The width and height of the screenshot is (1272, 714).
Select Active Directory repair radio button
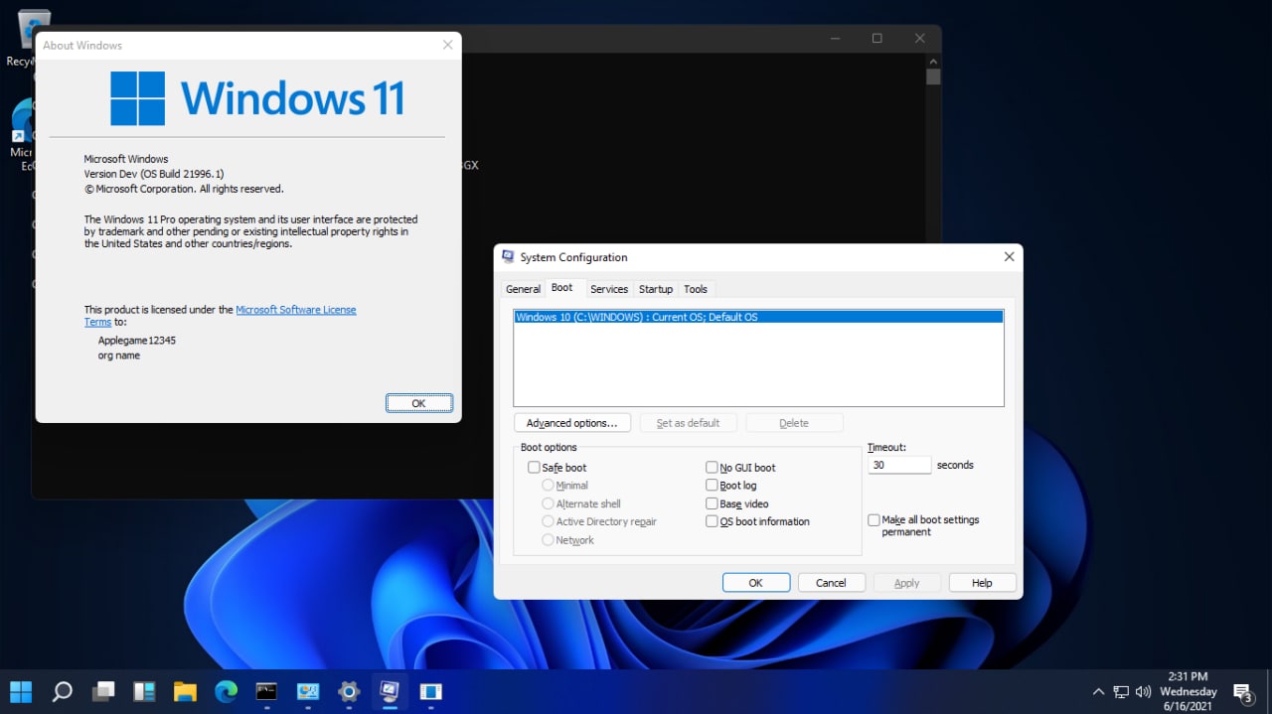coord(548,521)
